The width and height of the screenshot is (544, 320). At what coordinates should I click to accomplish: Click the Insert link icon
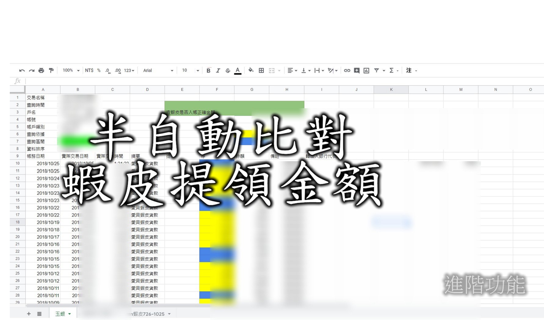346,70
